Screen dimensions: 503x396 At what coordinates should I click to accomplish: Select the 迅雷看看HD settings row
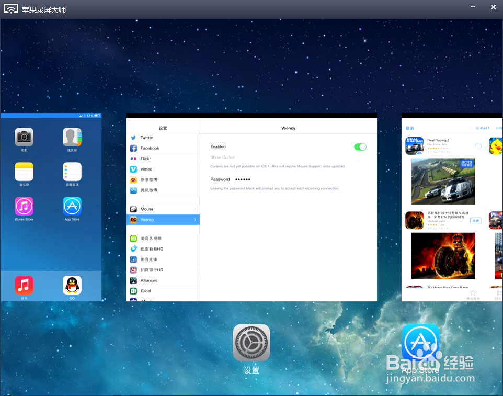[163, 249]
